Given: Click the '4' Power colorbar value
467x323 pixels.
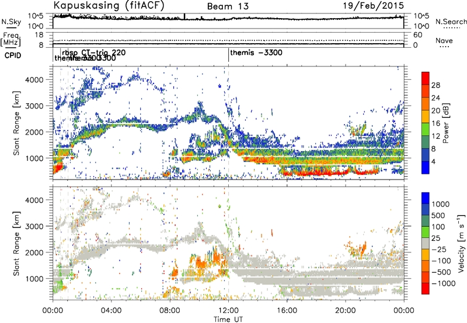Looking at the screenshot, I should [434, 162].
